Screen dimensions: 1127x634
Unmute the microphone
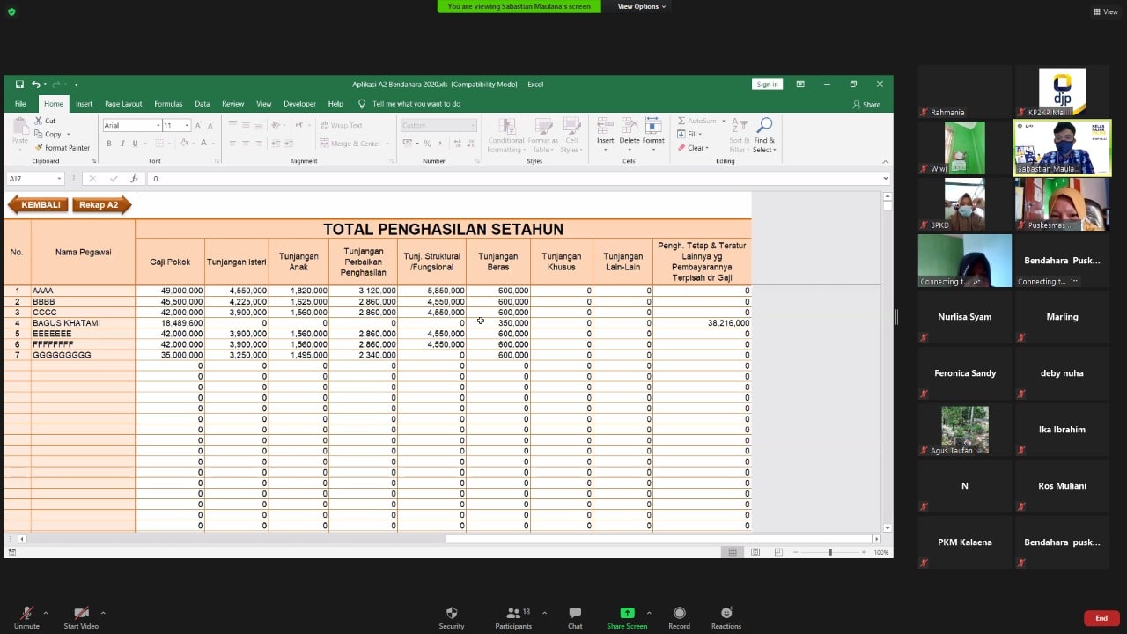pyautogui.click(x=26, y=617)
